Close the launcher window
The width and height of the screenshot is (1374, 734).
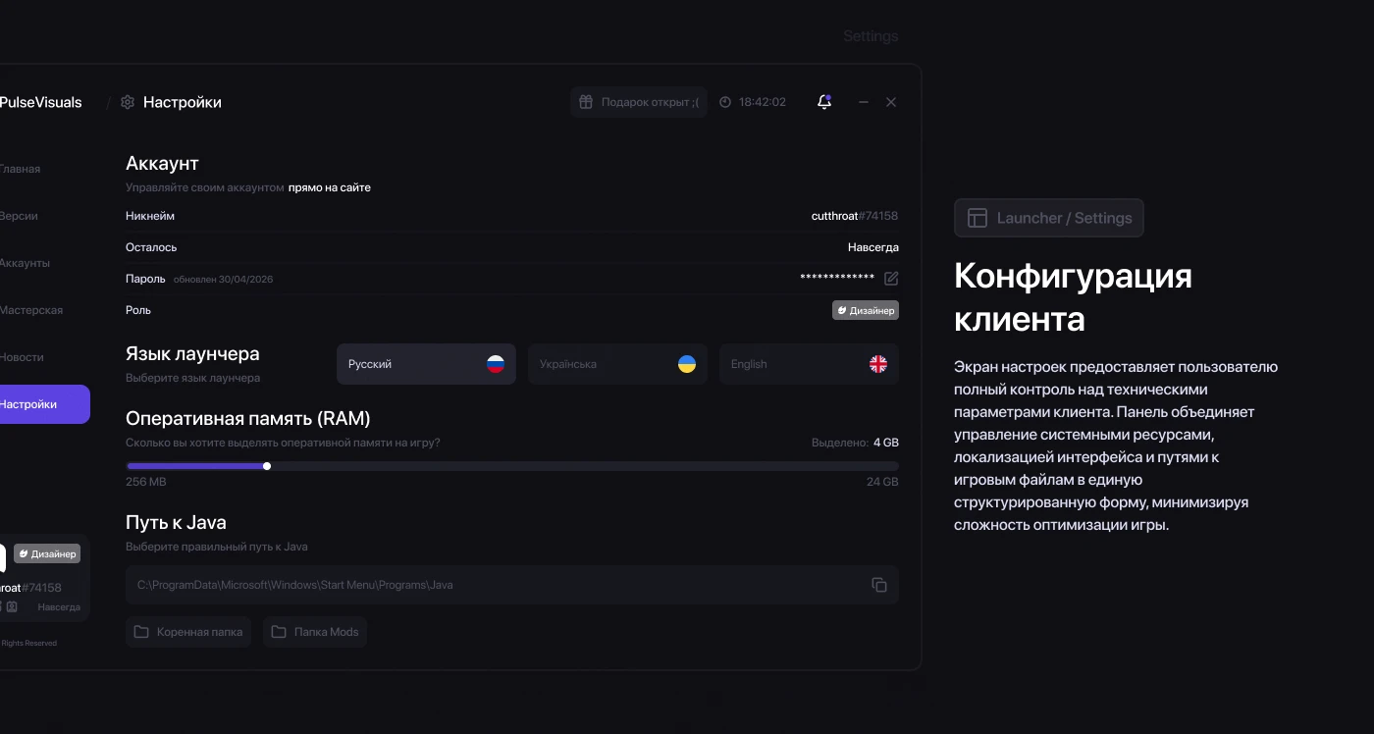coord(891,102)
